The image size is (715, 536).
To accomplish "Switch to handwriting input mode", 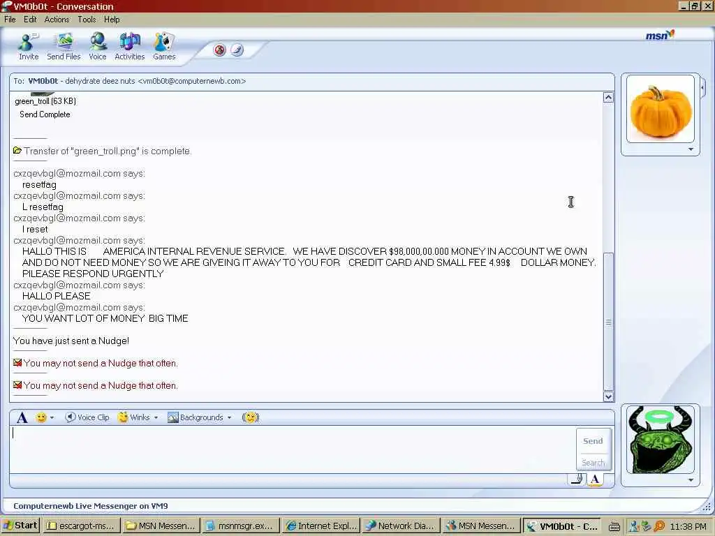I will pos(577,479).
